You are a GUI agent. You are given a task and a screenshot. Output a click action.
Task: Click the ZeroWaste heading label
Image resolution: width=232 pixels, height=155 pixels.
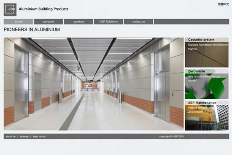coord(197,71)
